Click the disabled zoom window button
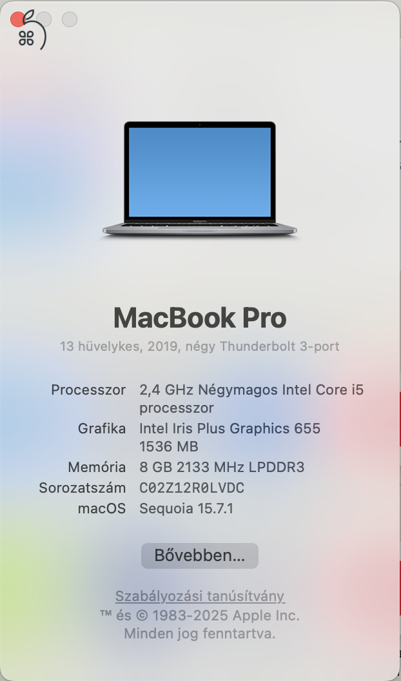 point(70,19)
